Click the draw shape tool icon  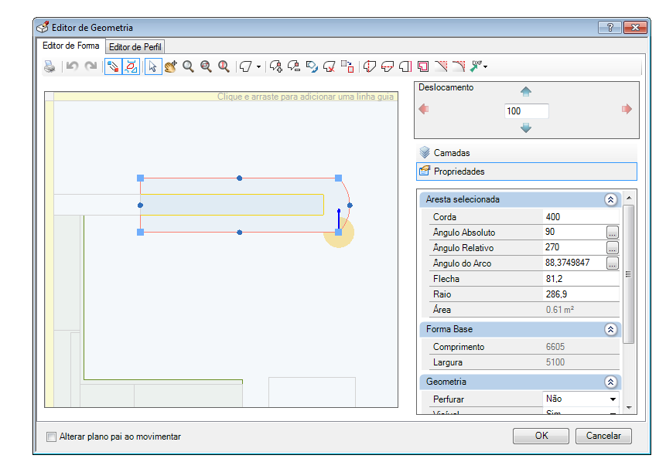pos(246,66)
